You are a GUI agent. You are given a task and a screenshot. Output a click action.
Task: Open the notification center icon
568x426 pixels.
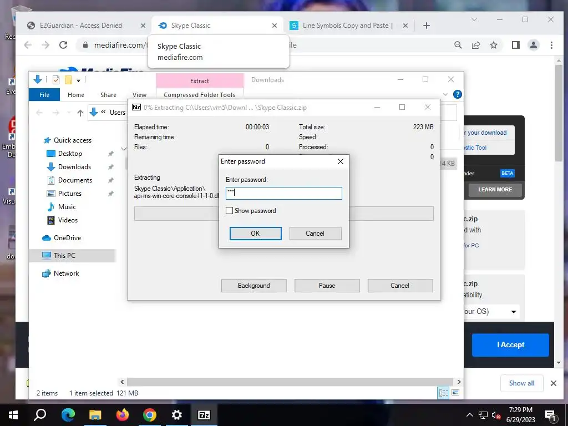coord(550,415)
